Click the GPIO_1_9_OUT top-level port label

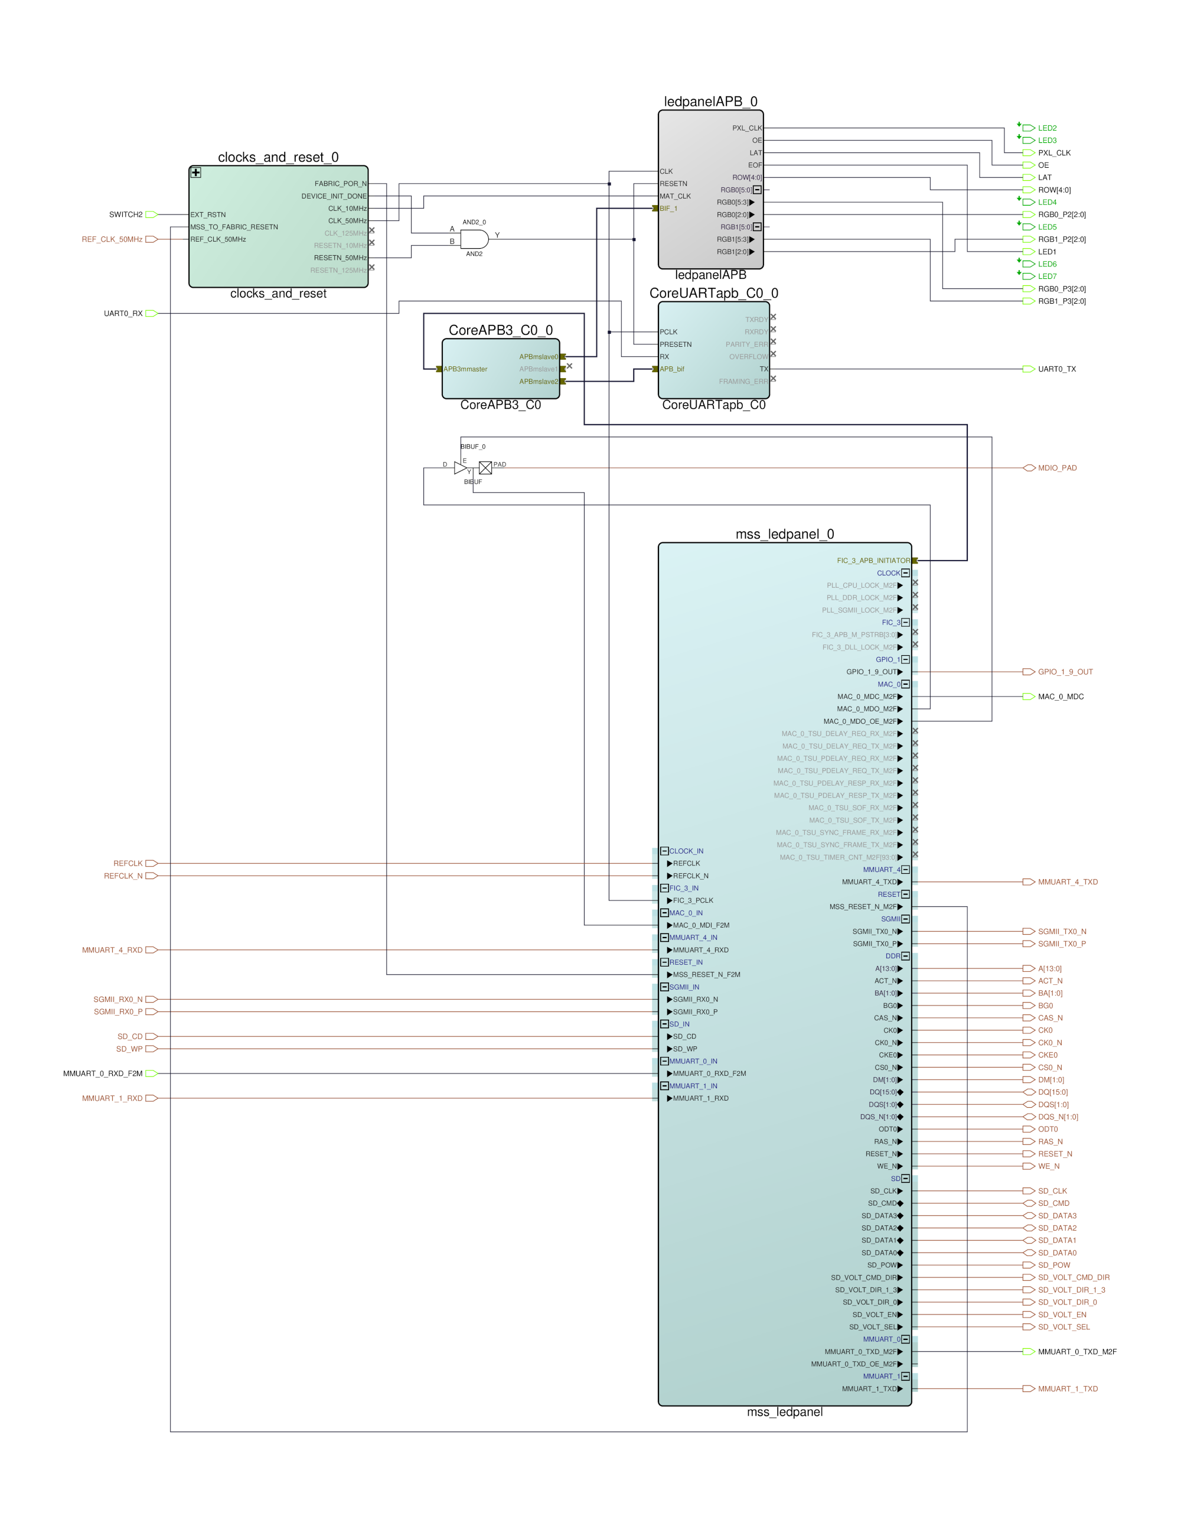pyautogui.click(x=1065, y=672)
